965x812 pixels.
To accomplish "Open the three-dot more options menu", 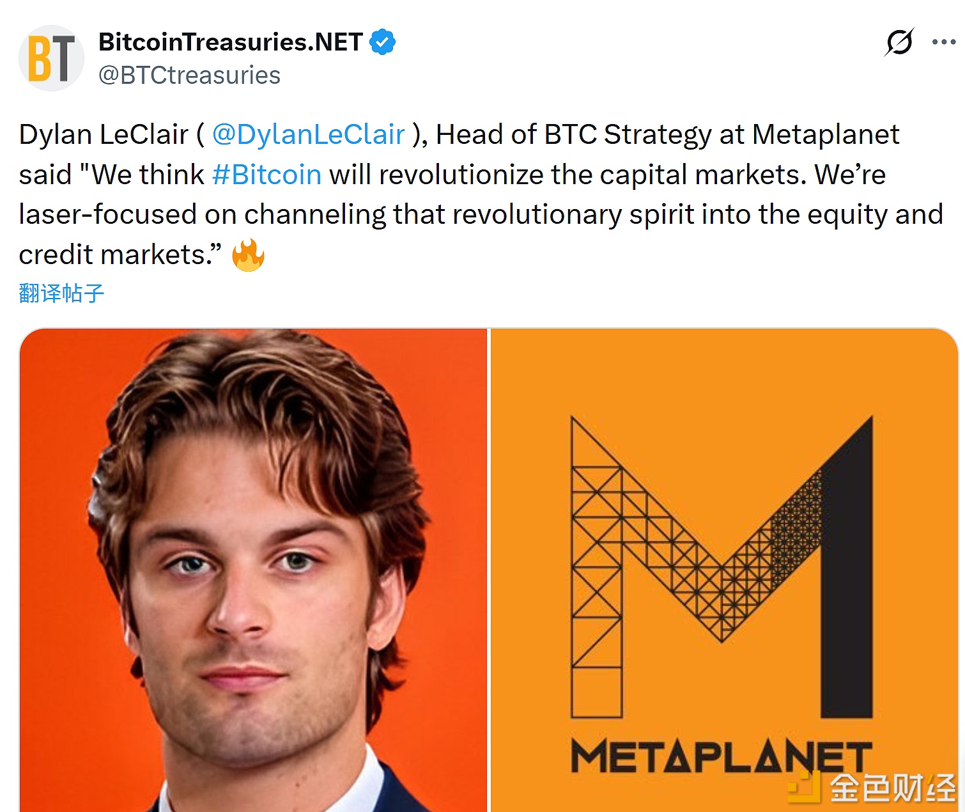I will pyautogui.click(x=943, y=42).
